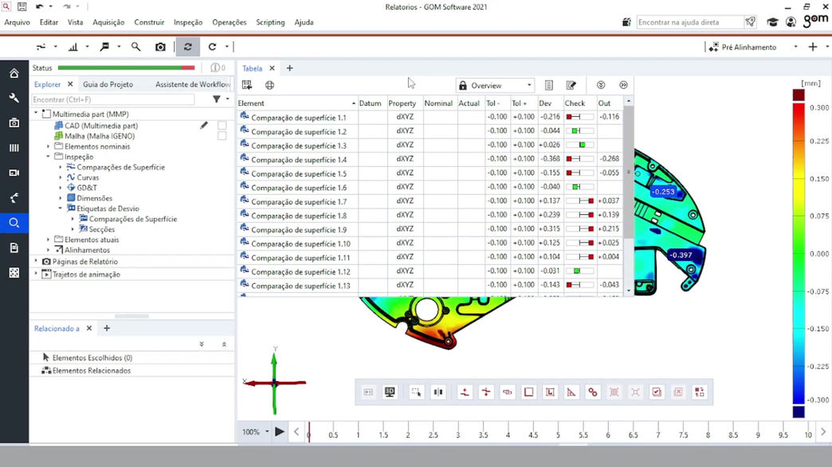This screenshot has height=467, width=832.
Task: Click the table add-row icon above Element
Action: tap(247, 85)
